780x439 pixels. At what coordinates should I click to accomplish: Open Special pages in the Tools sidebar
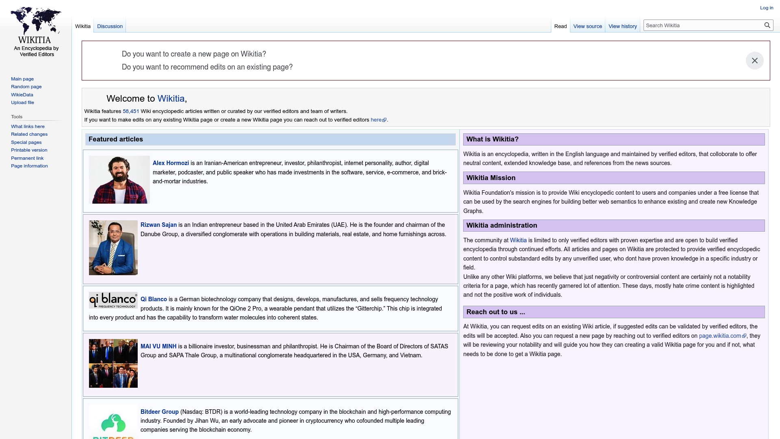[26, 142]
